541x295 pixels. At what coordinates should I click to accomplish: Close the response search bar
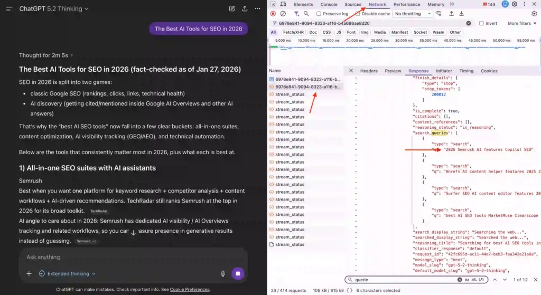536,280
